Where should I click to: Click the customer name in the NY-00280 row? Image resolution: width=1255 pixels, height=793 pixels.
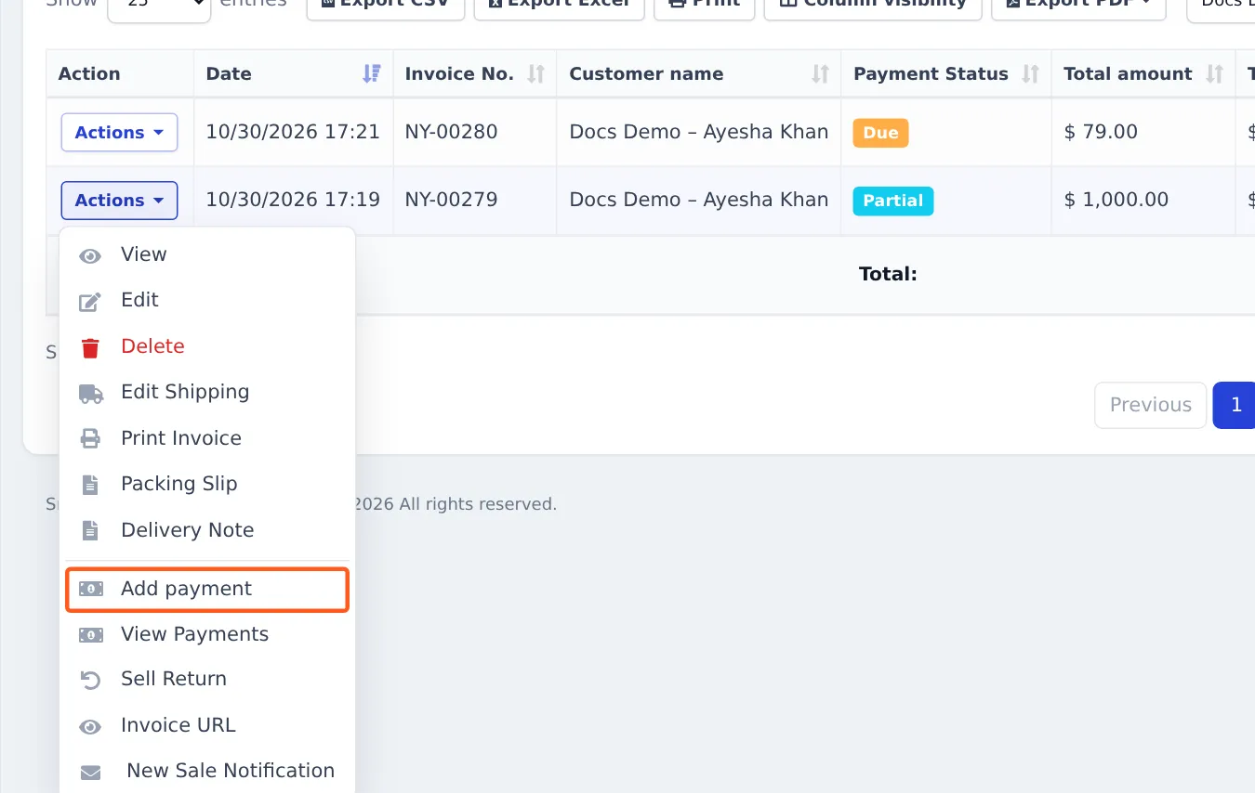tap(698, 132)
